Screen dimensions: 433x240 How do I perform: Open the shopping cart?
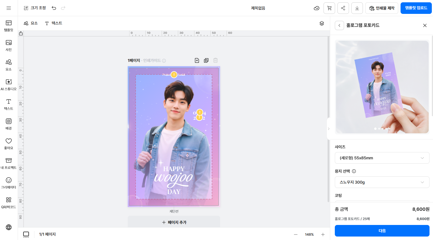pyautogui.click(x=329, y=8)
